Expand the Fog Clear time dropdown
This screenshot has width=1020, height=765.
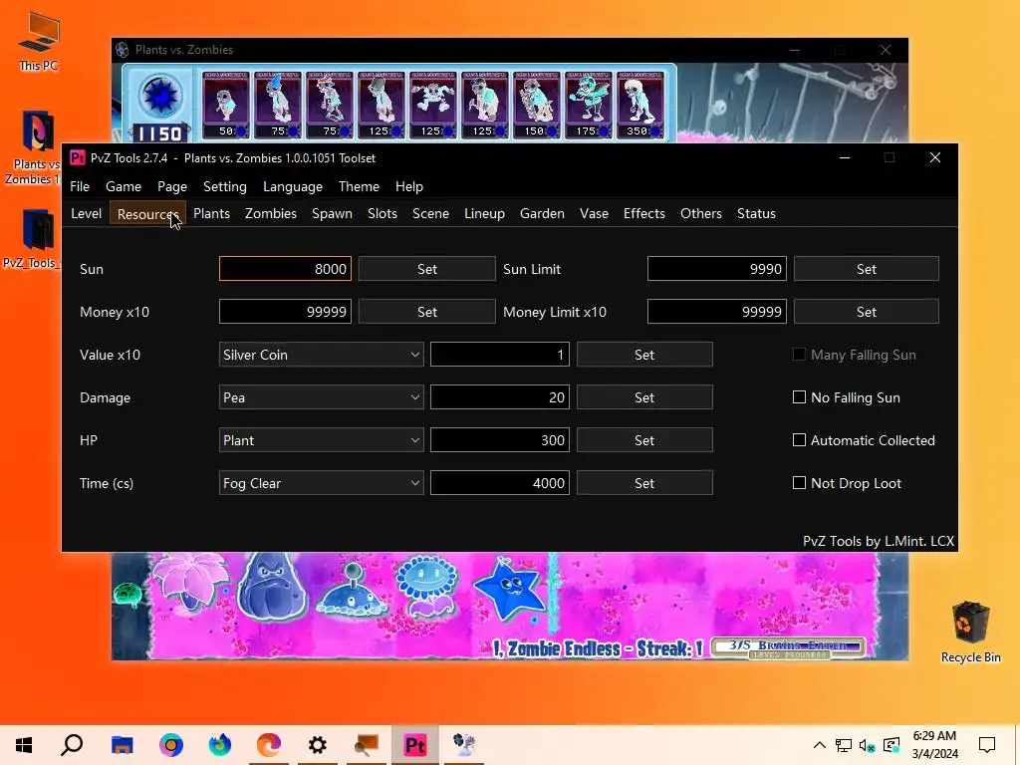click(x=322, y=483)
